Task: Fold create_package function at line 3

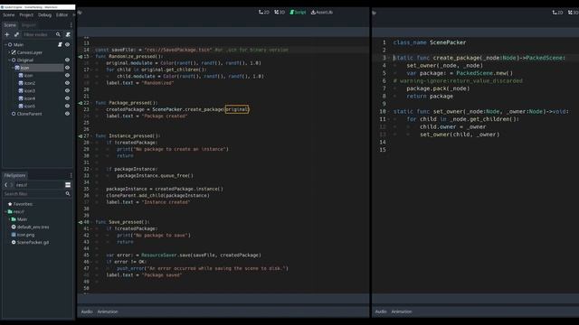Action: (389, 58)
